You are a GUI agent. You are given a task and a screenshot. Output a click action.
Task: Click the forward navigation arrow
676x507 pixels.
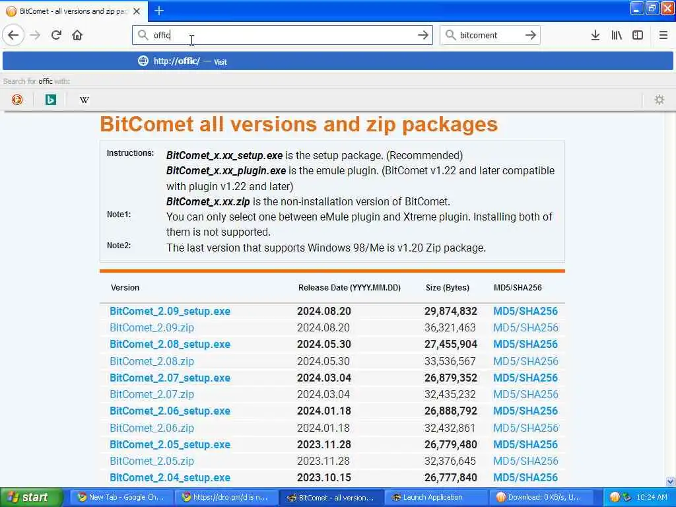click(x=36, y=35)
